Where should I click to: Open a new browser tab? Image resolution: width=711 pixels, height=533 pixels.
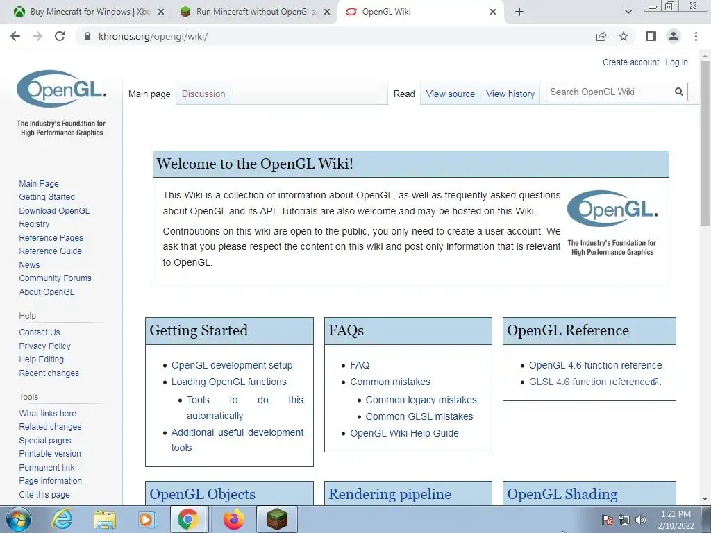tap(519, 12)
